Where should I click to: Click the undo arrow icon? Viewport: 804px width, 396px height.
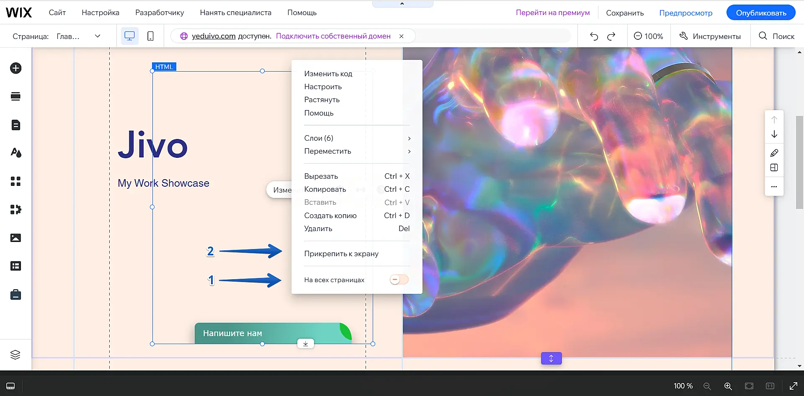pyautogui.click(x=594, y=36)
